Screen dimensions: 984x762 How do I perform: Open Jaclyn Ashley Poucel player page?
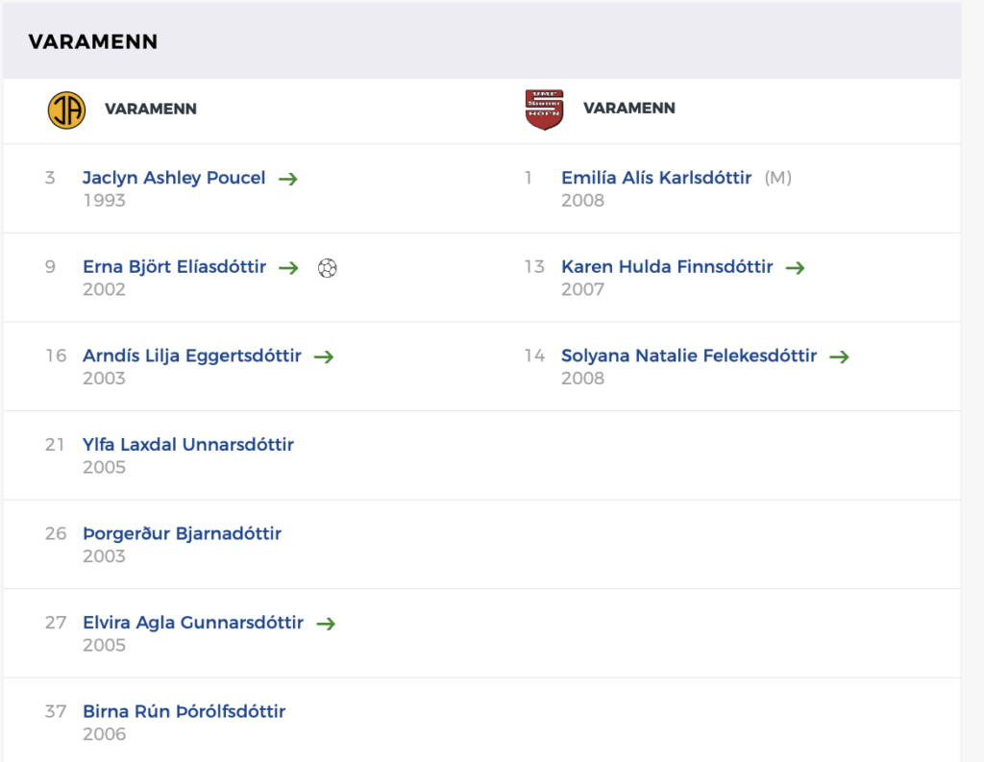(x=174, y=179)
